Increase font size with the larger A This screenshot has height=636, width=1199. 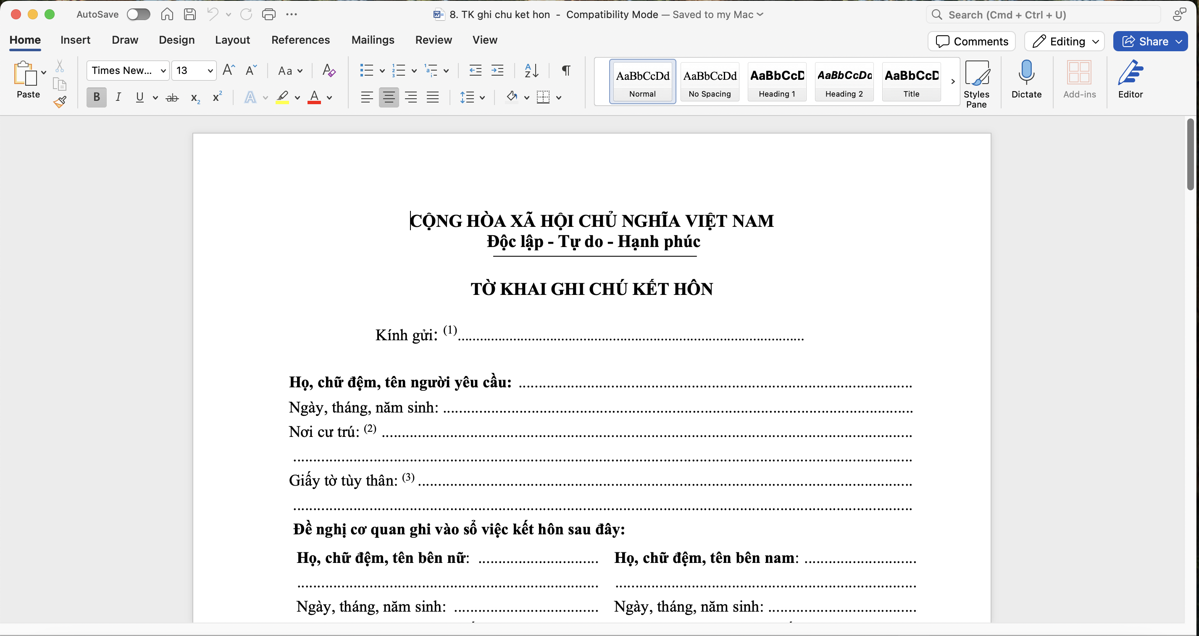coord(229,70)
